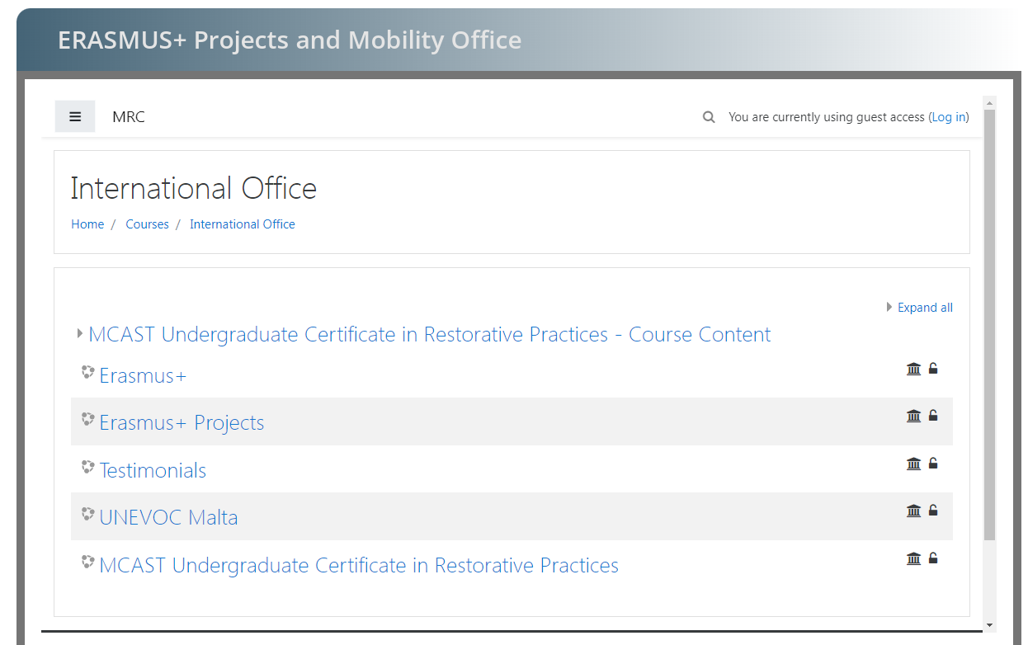Screen dimensions: 1028x645
Task: Click the institution icon in Testimonials row
Action: click(913, 464)
